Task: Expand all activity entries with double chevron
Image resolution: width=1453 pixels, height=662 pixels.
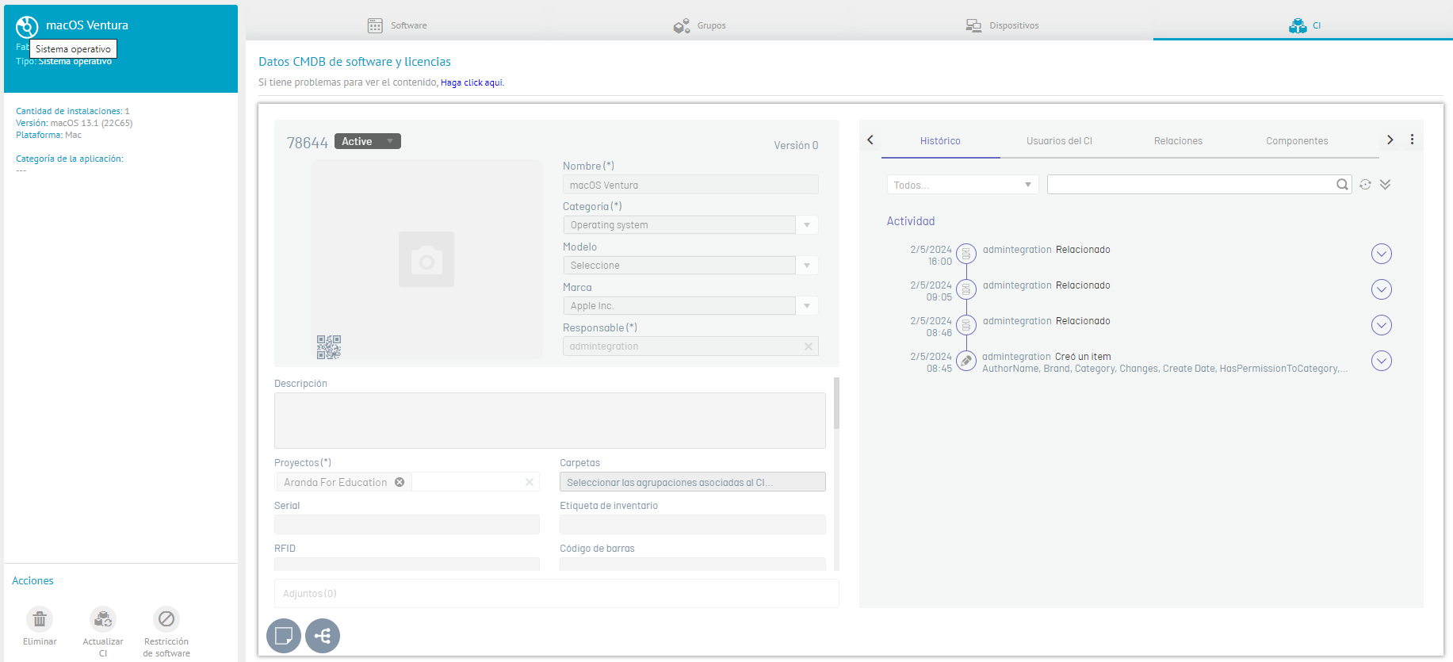Action: pos(1385,185)
